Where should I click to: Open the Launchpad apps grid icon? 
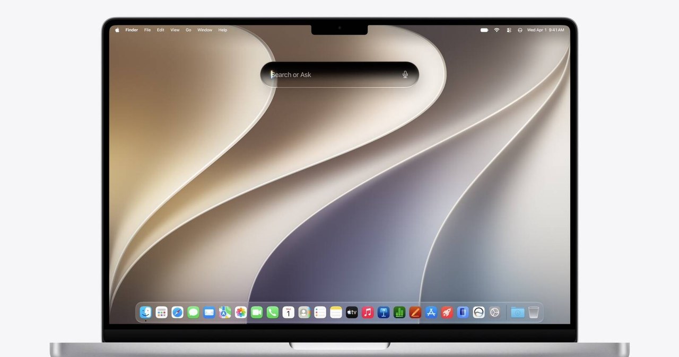(162, 313)
